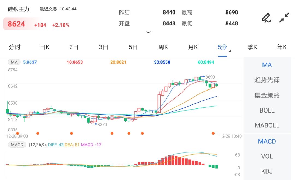Screen dimensions: 295x180
Task: Select the MA indicator in the side panel
Action: point(267,65)
